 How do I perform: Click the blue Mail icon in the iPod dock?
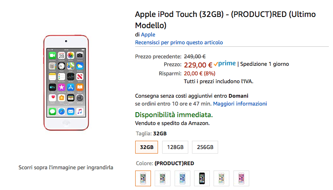point(70,111)
